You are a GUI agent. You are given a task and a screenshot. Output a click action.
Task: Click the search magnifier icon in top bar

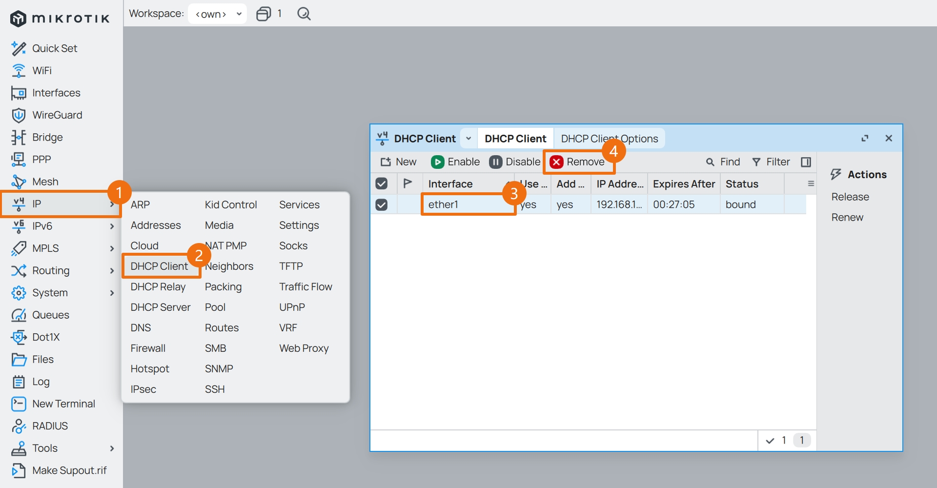pos(304,14)
